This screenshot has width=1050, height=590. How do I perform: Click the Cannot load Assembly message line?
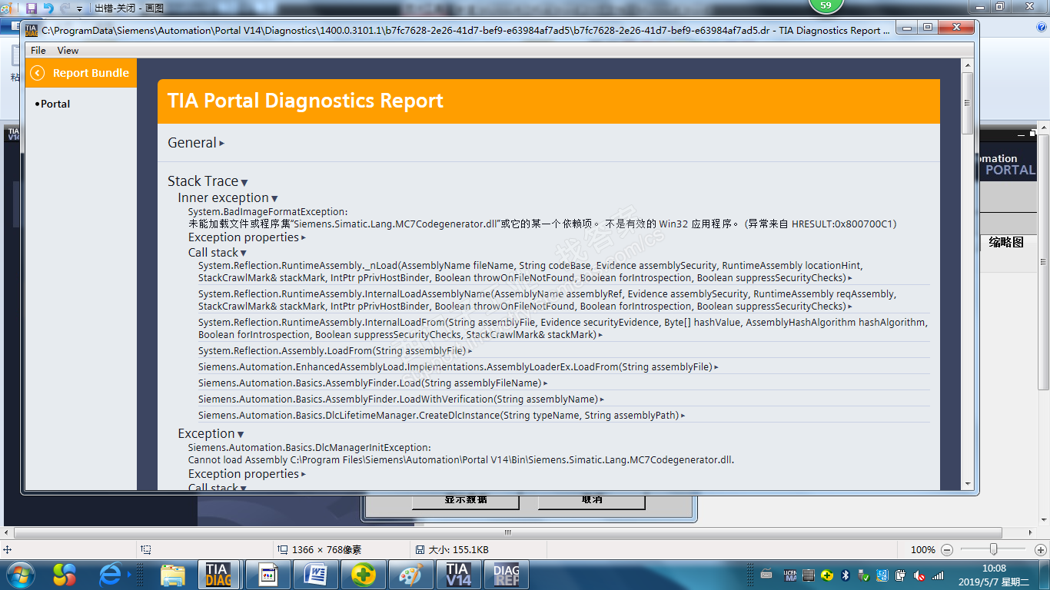tap(461, 460)
